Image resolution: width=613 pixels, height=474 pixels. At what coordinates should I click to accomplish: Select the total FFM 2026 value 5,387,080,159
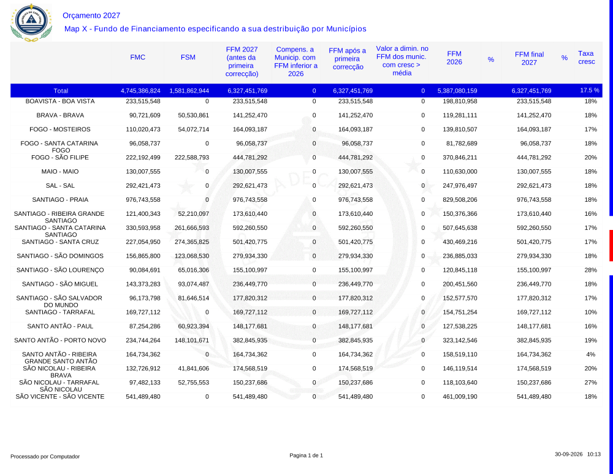[x=457, y=91]
